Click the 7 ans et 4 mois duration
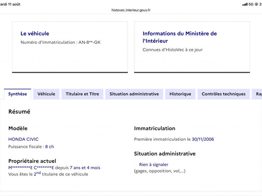 pyautogui.click(x=85, y=168)
